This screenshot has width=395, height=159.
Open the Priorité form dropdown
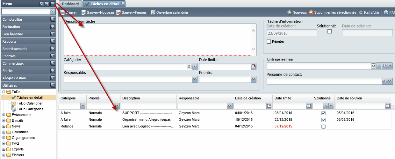254,79
